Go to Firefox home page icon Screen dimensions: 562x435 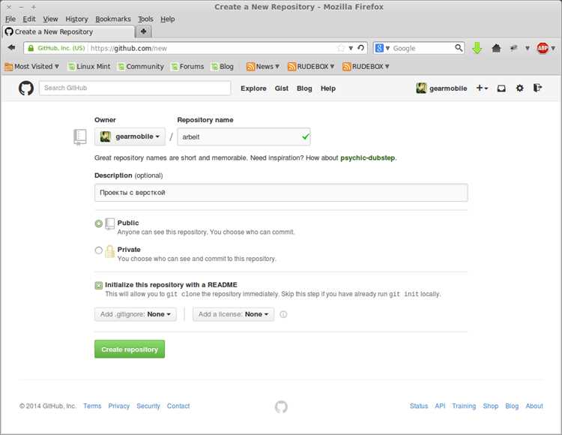point(496,48)
